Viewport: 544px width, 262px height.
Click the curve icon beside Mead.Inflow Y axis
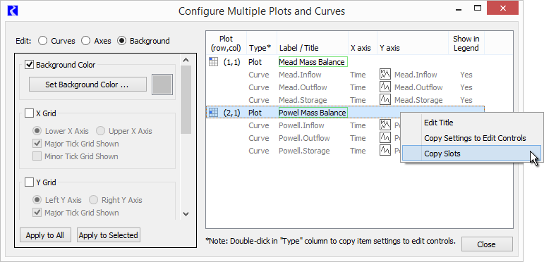coord(385,75)
